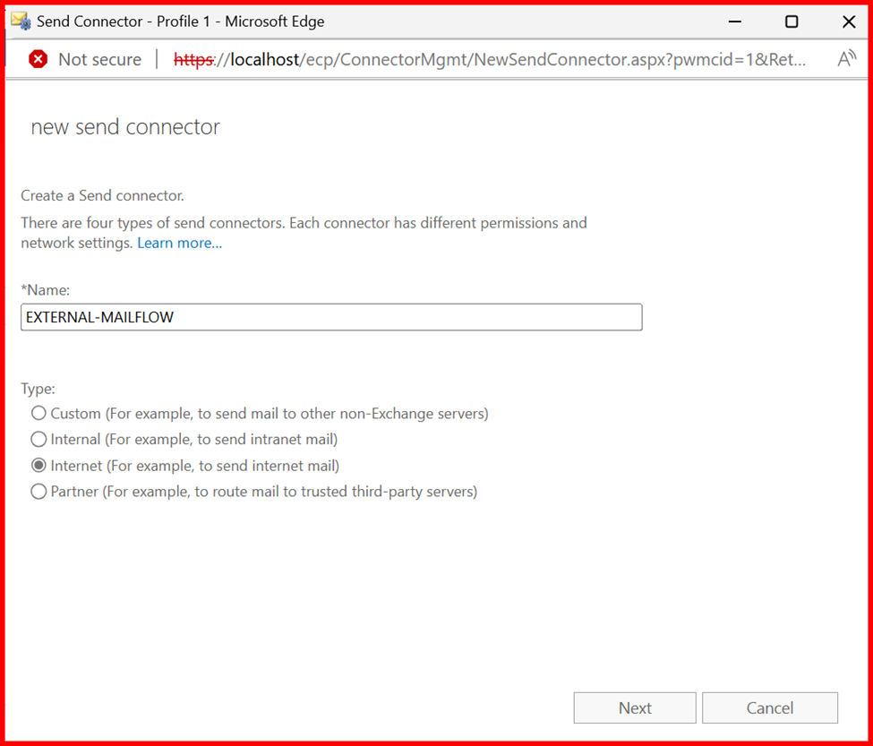Click the Cancel button
The height and width of the screenshot is (746, 873).
pos(770,707)
